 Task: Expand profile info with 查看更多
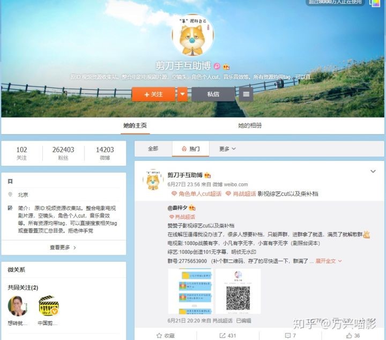(63, 247)
